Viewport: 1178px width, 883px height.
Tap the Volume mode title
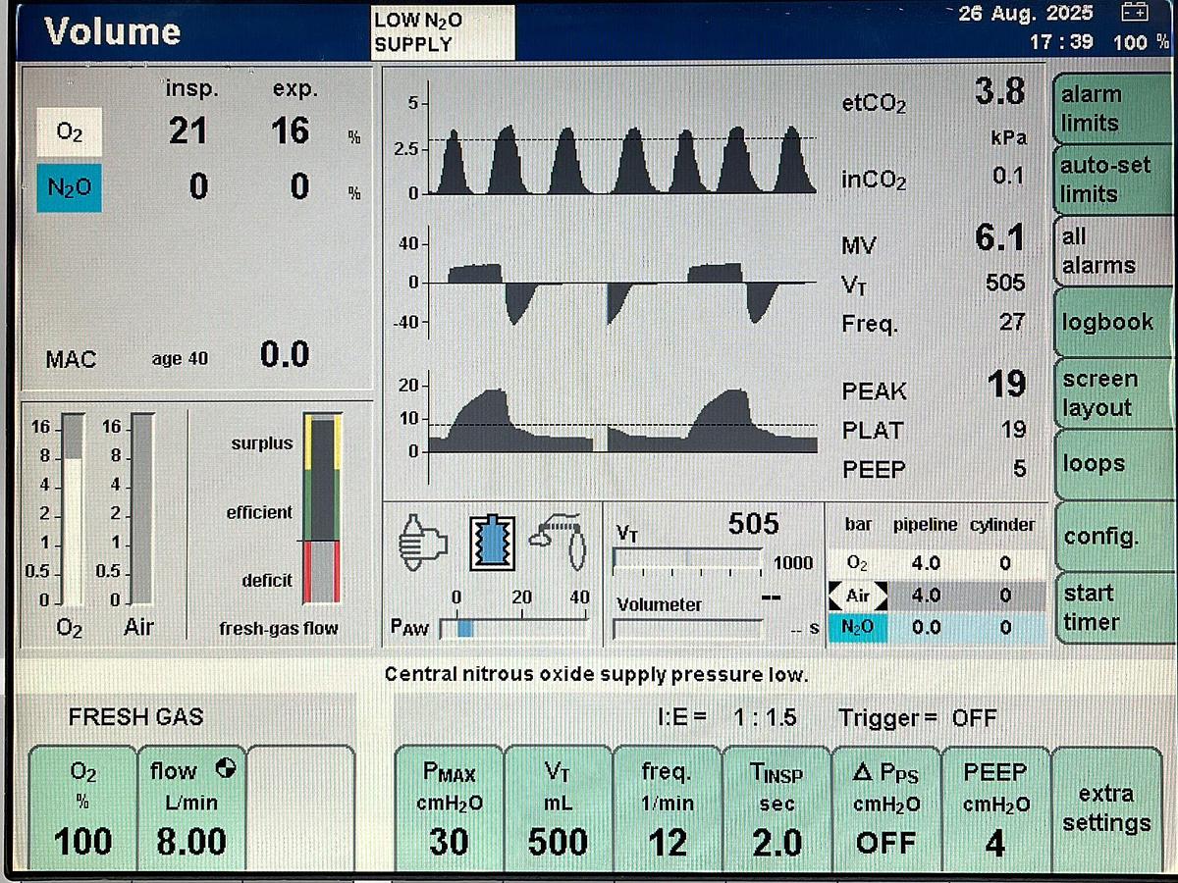113,31
